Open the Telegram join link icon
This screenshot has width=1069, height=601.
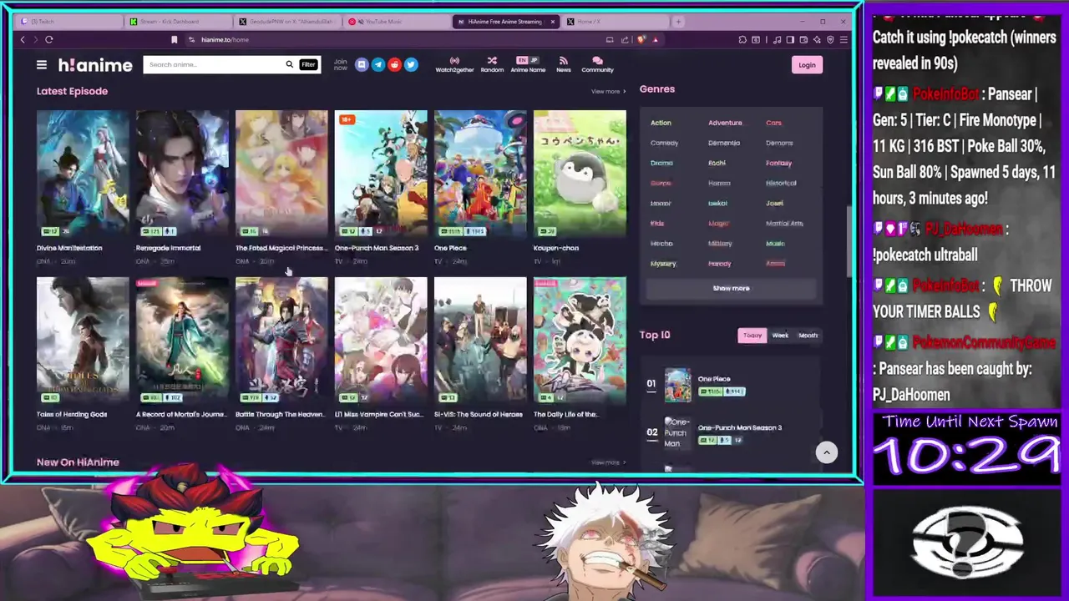coord(377,64)
